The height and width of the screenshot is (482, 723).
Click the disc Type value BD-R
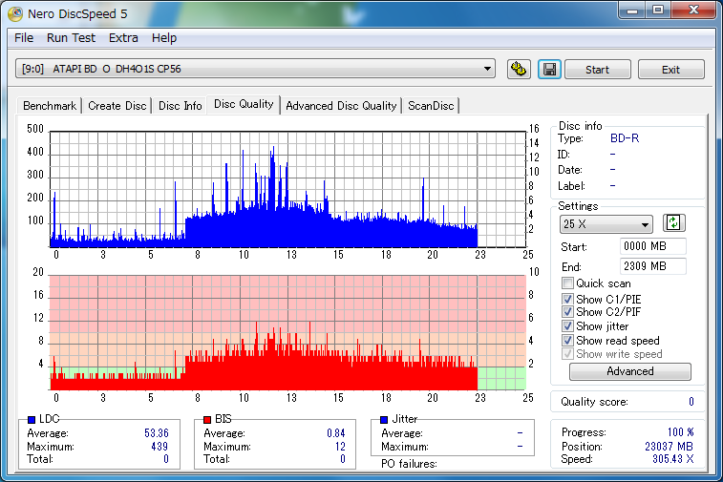[x=625, y=138]
